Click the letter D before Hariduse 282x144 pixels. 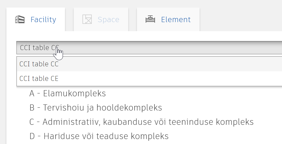pos(32,136)
